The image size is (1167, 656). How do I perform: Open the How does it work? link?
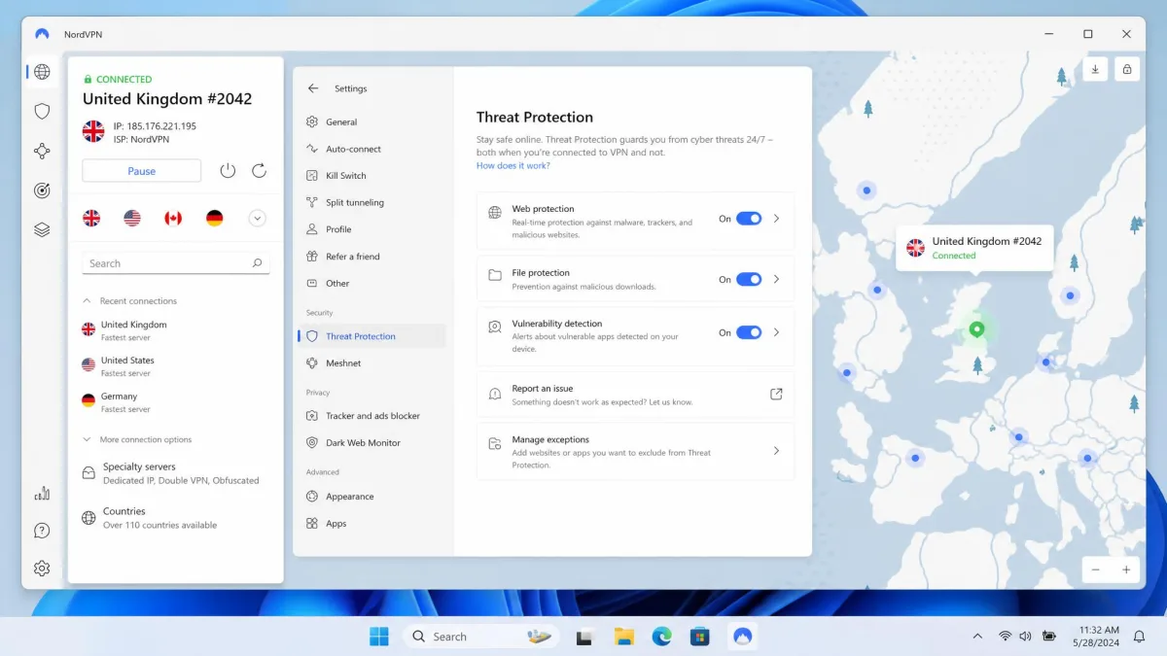click(513, 166)
